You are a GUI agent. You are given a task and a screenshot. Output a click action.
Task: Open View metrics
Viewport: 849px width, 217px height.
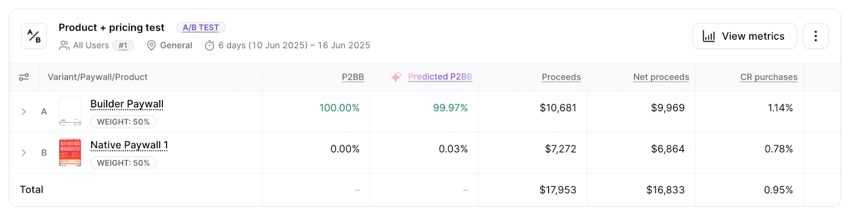click(744, 36)
